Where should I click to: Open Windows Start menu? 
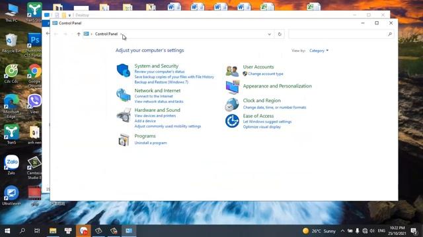pos(7,231)
